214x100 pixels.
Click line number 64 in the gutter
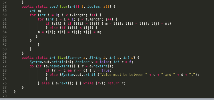[x=4, y=32]
